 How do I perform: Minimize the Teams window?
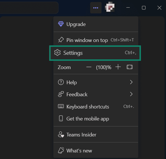[x=128, y=8]
